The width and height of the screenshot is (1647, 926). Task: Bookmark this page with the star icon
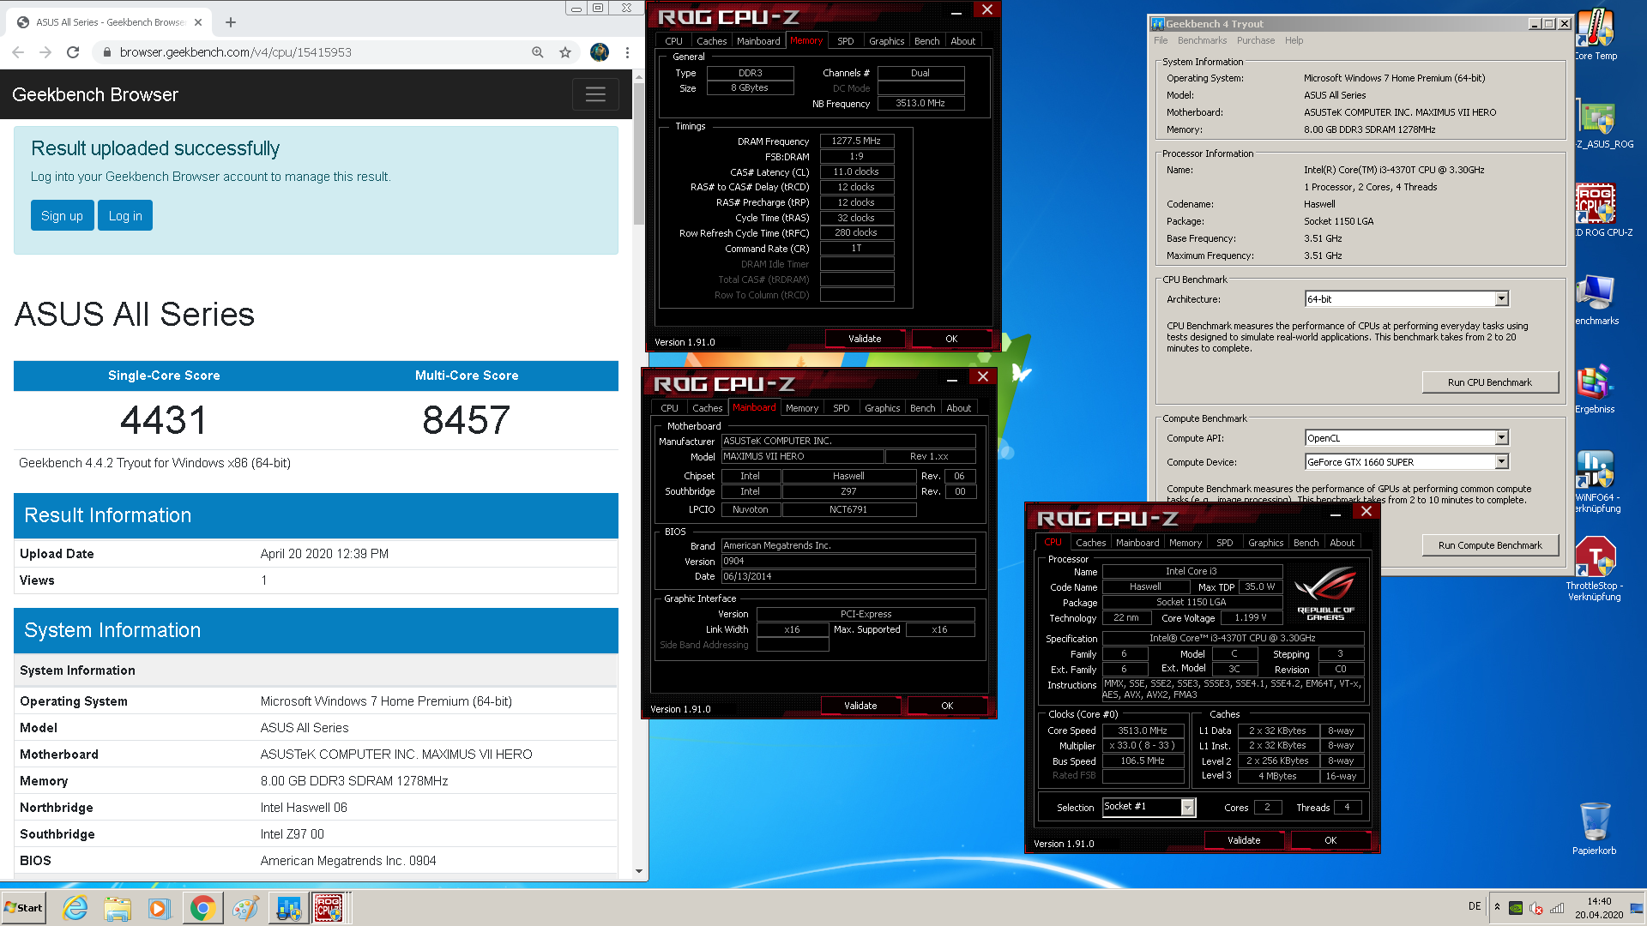[x=565, y=52]
